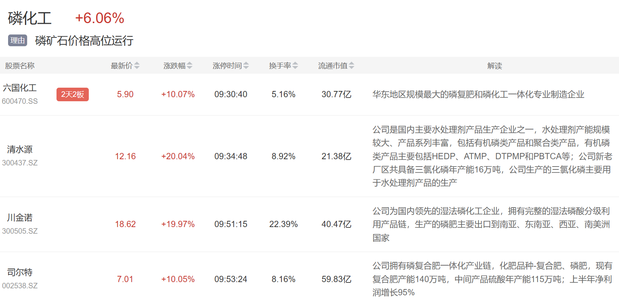The image size is (619, 303).
Task: Sort by 涨停时间 column arrows
Action: [x=246, y=66]
